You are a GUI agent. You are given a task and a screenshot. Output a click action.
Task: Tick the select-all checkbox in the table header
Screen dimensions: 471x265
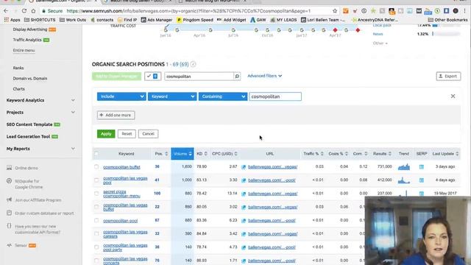pyautogui.click(x=96, y=154)
